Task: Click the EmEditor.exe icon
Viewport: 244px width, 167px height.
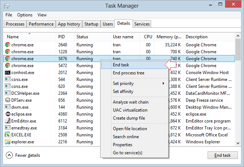Action: (x=8, y=121)
